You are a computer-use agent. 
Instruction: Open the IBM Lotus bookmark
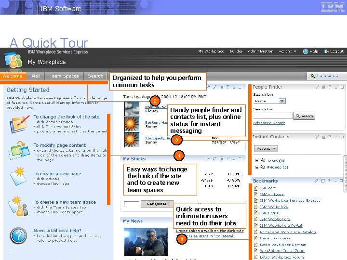click(x=269, y=213)
